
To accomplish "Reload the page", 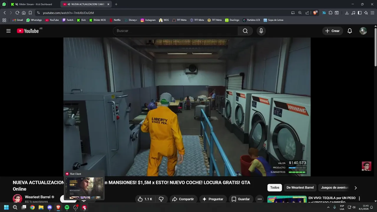I will coord(17,13).
